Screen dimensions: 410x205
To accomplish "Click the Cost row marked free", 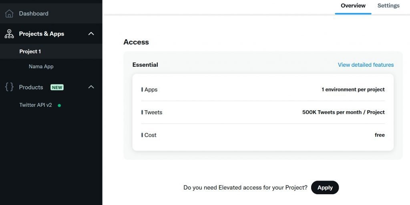I will 263,135.
